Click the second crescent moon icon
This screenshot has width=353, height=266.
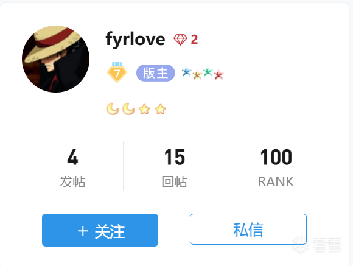pyautogui.click(x=128, y=109)
